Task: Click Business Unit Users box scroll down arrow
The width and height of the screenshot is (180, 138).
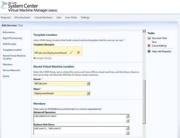Action: pos(127,133)
